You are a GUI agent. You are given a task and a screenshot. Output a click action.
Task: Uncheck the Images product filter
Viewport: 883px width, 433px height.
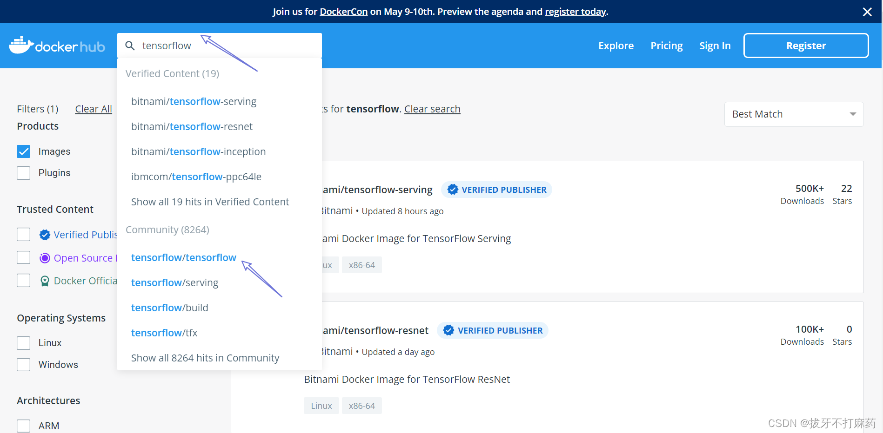tap(24, 151)
